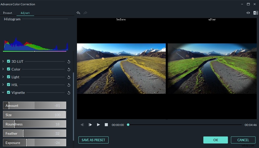The image size is (259, 148).
Task: Expand the HSL section
Action: click(3, 85)
